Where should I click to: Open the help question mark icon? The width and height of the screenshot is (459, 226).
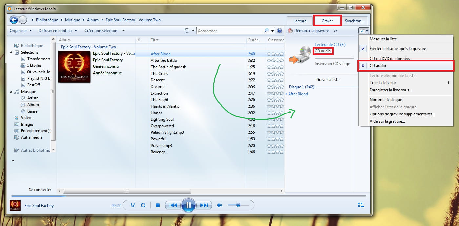(x=279, y=31)
